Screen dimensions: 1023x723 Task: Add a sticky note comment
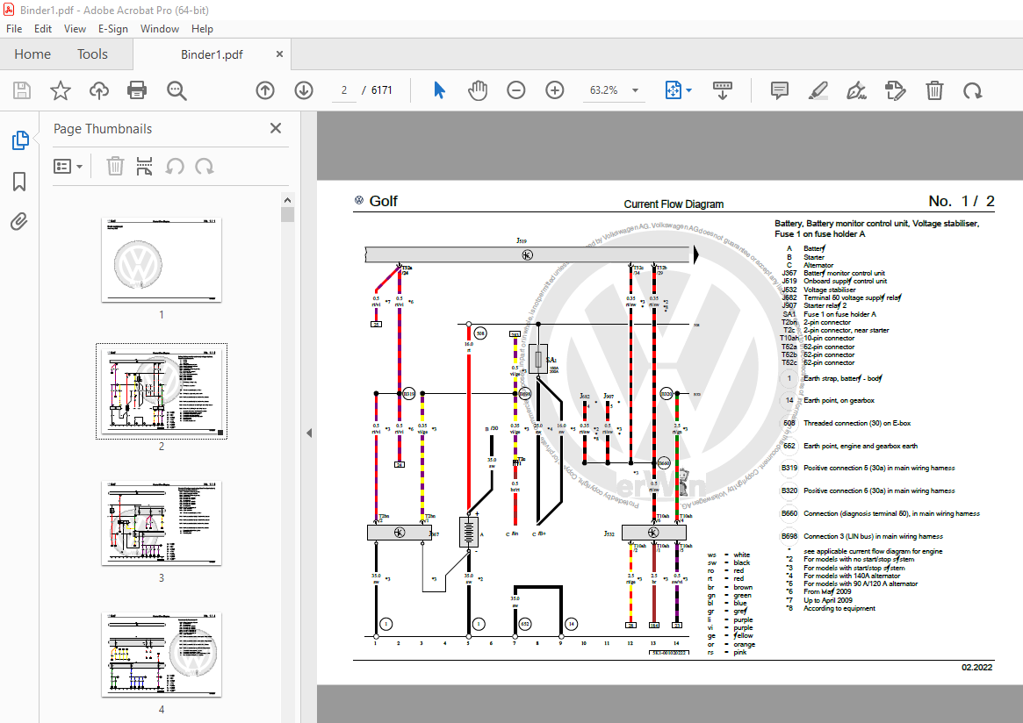coord(779,90)
